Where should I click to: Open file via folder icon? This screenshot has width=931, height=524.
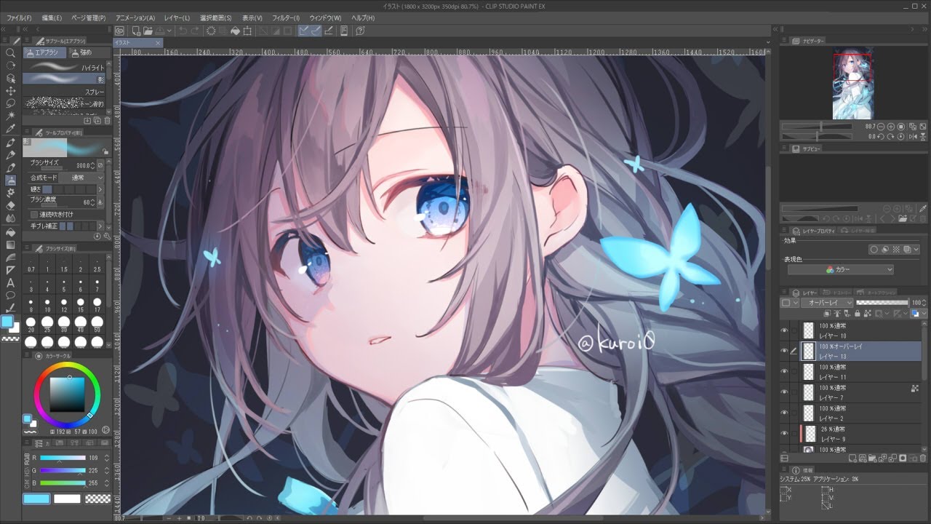tap(148, 31)
